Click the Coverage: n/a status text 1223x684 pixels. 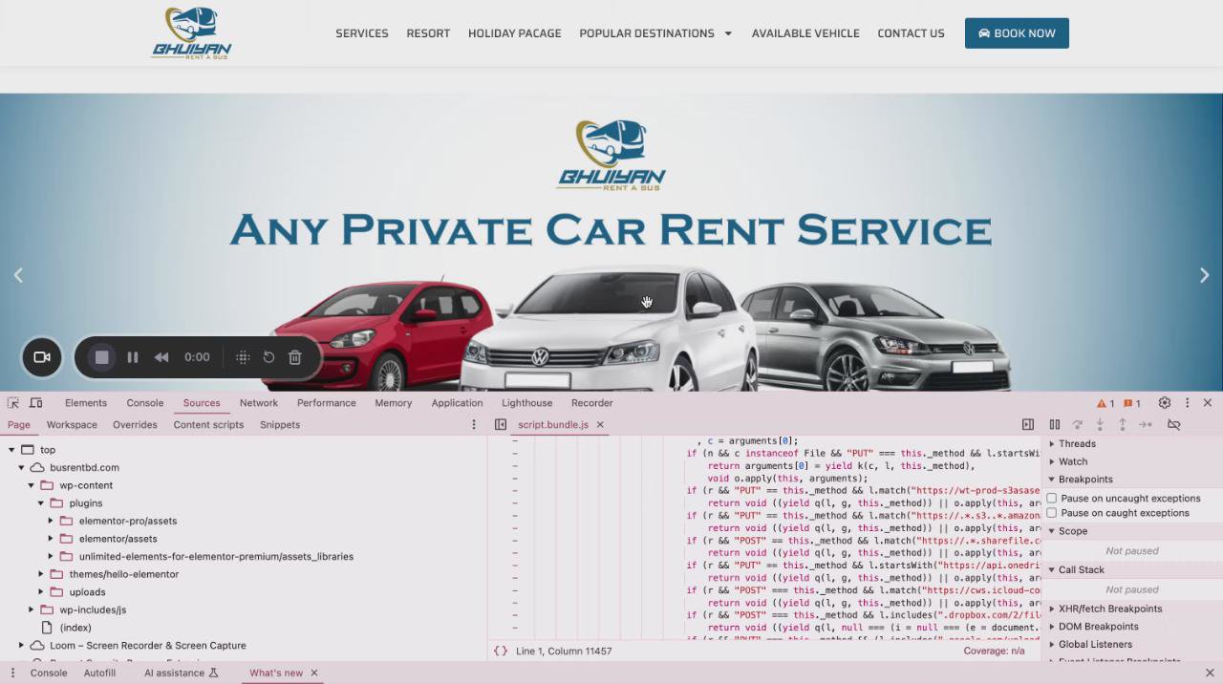994,652
